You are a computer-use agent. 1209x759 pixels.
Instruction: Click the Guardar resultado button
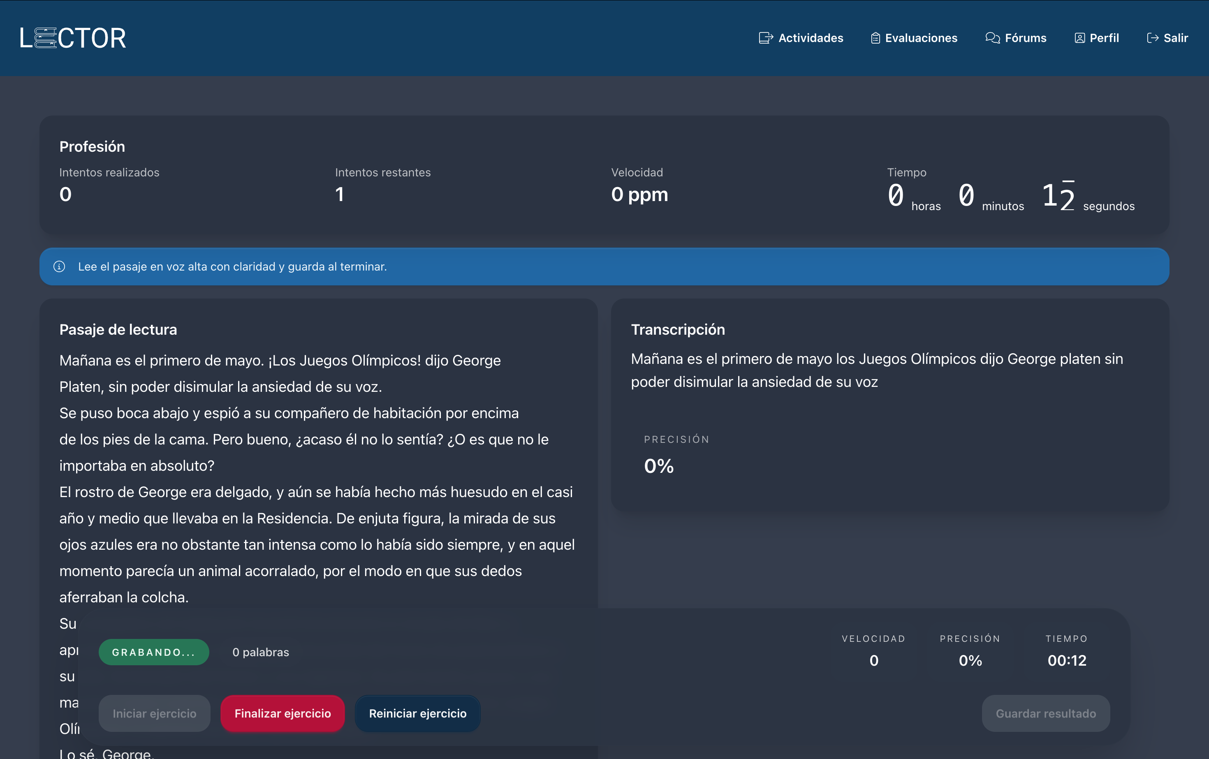click(x=1046, y=713)
